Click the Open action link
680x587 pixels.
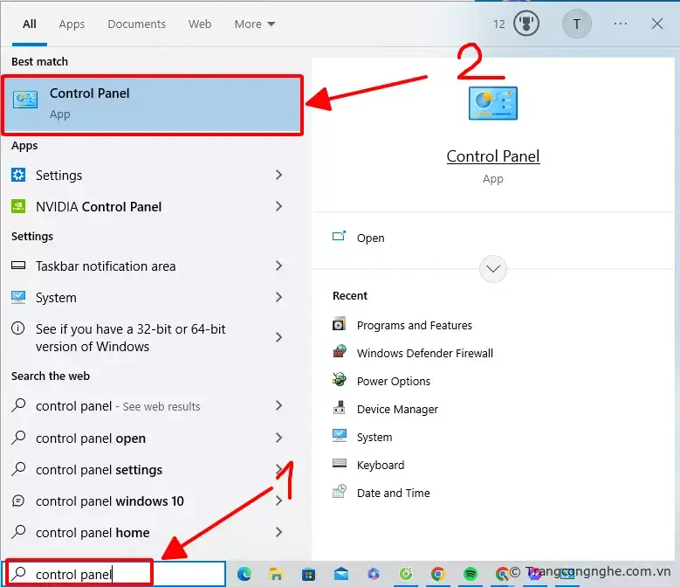pos(370,238)
